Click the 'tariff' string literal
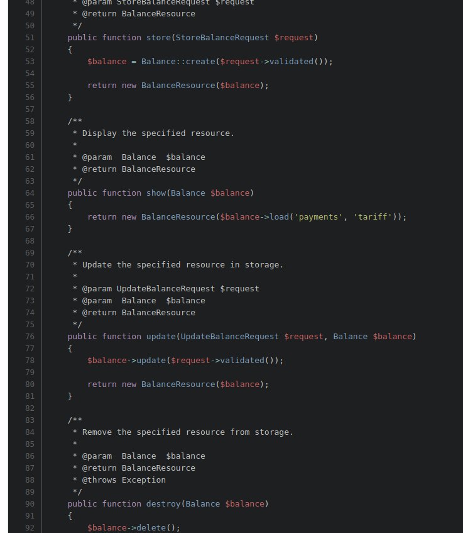Screen dimensions: 463x533 point(373,217)
